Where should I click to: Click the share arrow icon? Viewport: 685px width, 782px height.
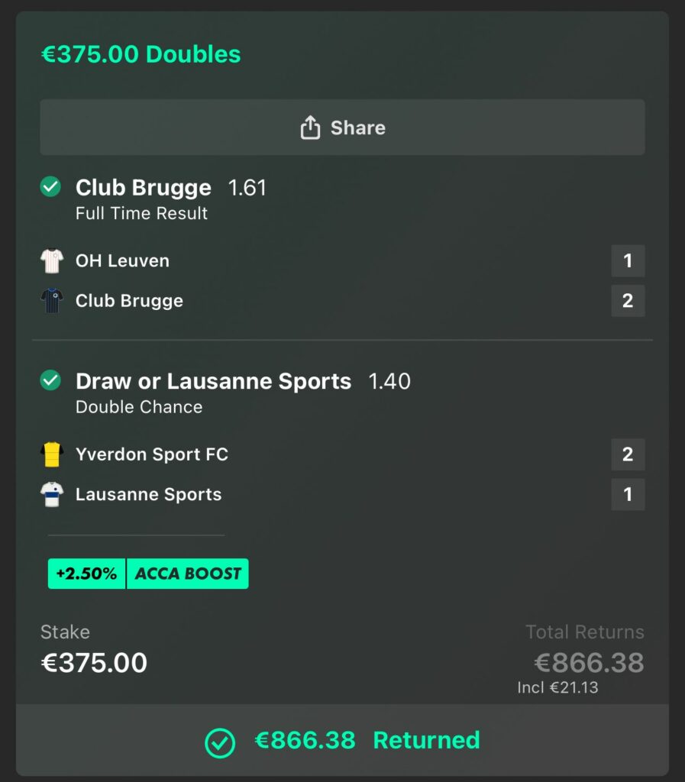pos(310,128)
